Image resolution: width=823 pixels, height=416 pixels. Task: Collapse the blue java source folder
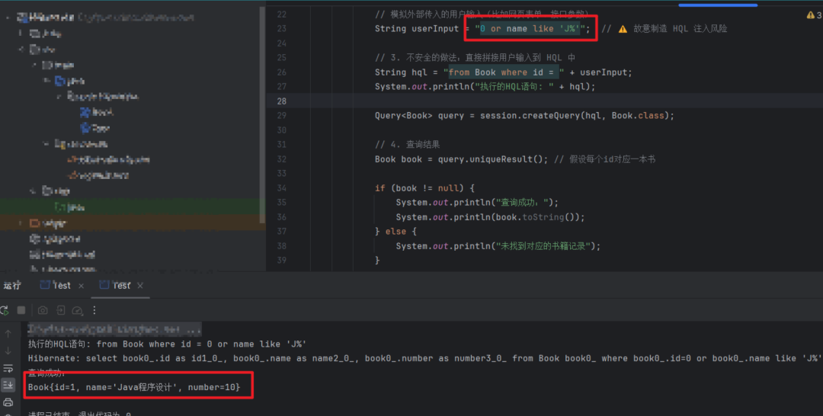[x=47, y=81]
